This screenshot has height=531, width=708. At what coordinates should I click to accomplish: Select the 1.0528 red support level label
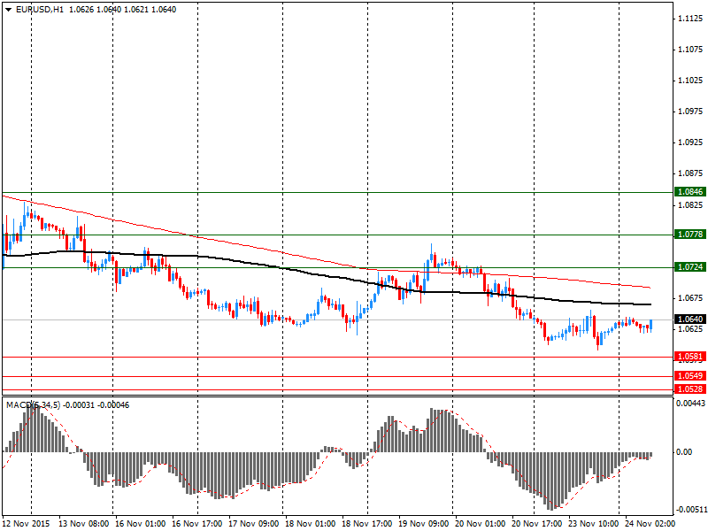coord(690,389)
